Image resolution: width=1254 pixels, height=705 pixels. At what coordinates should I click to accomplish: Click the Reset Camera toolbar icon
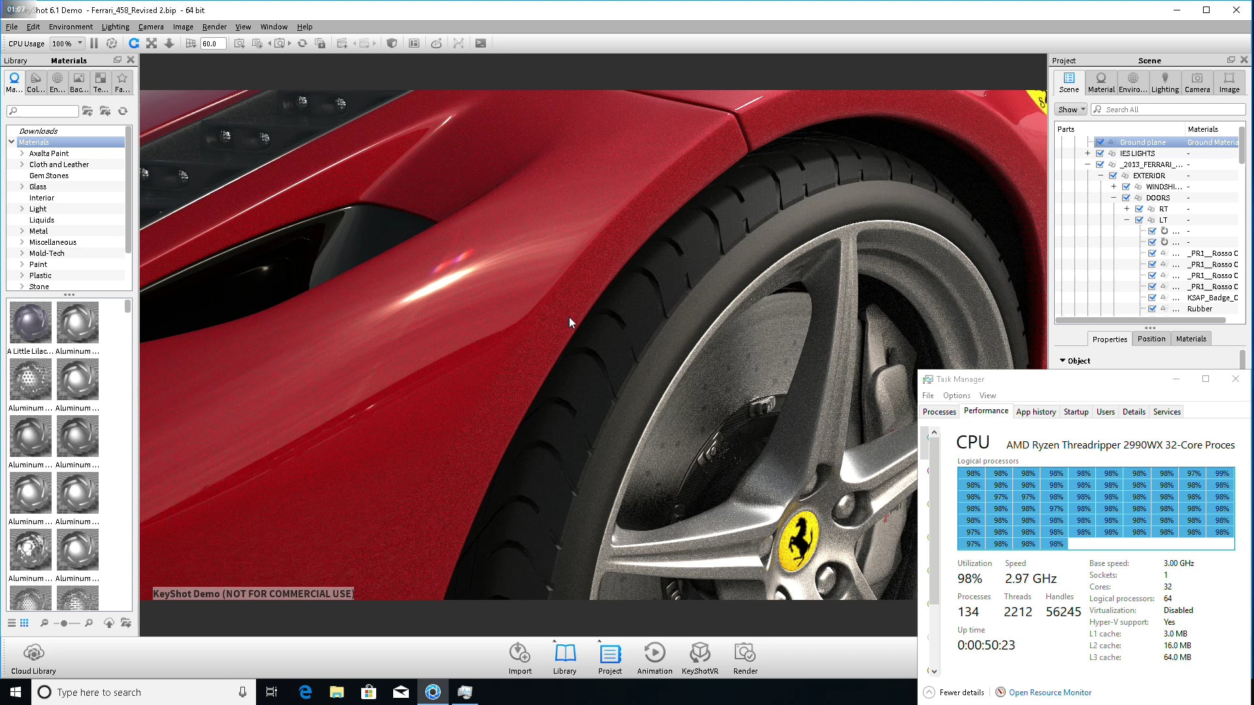point(302,44)
